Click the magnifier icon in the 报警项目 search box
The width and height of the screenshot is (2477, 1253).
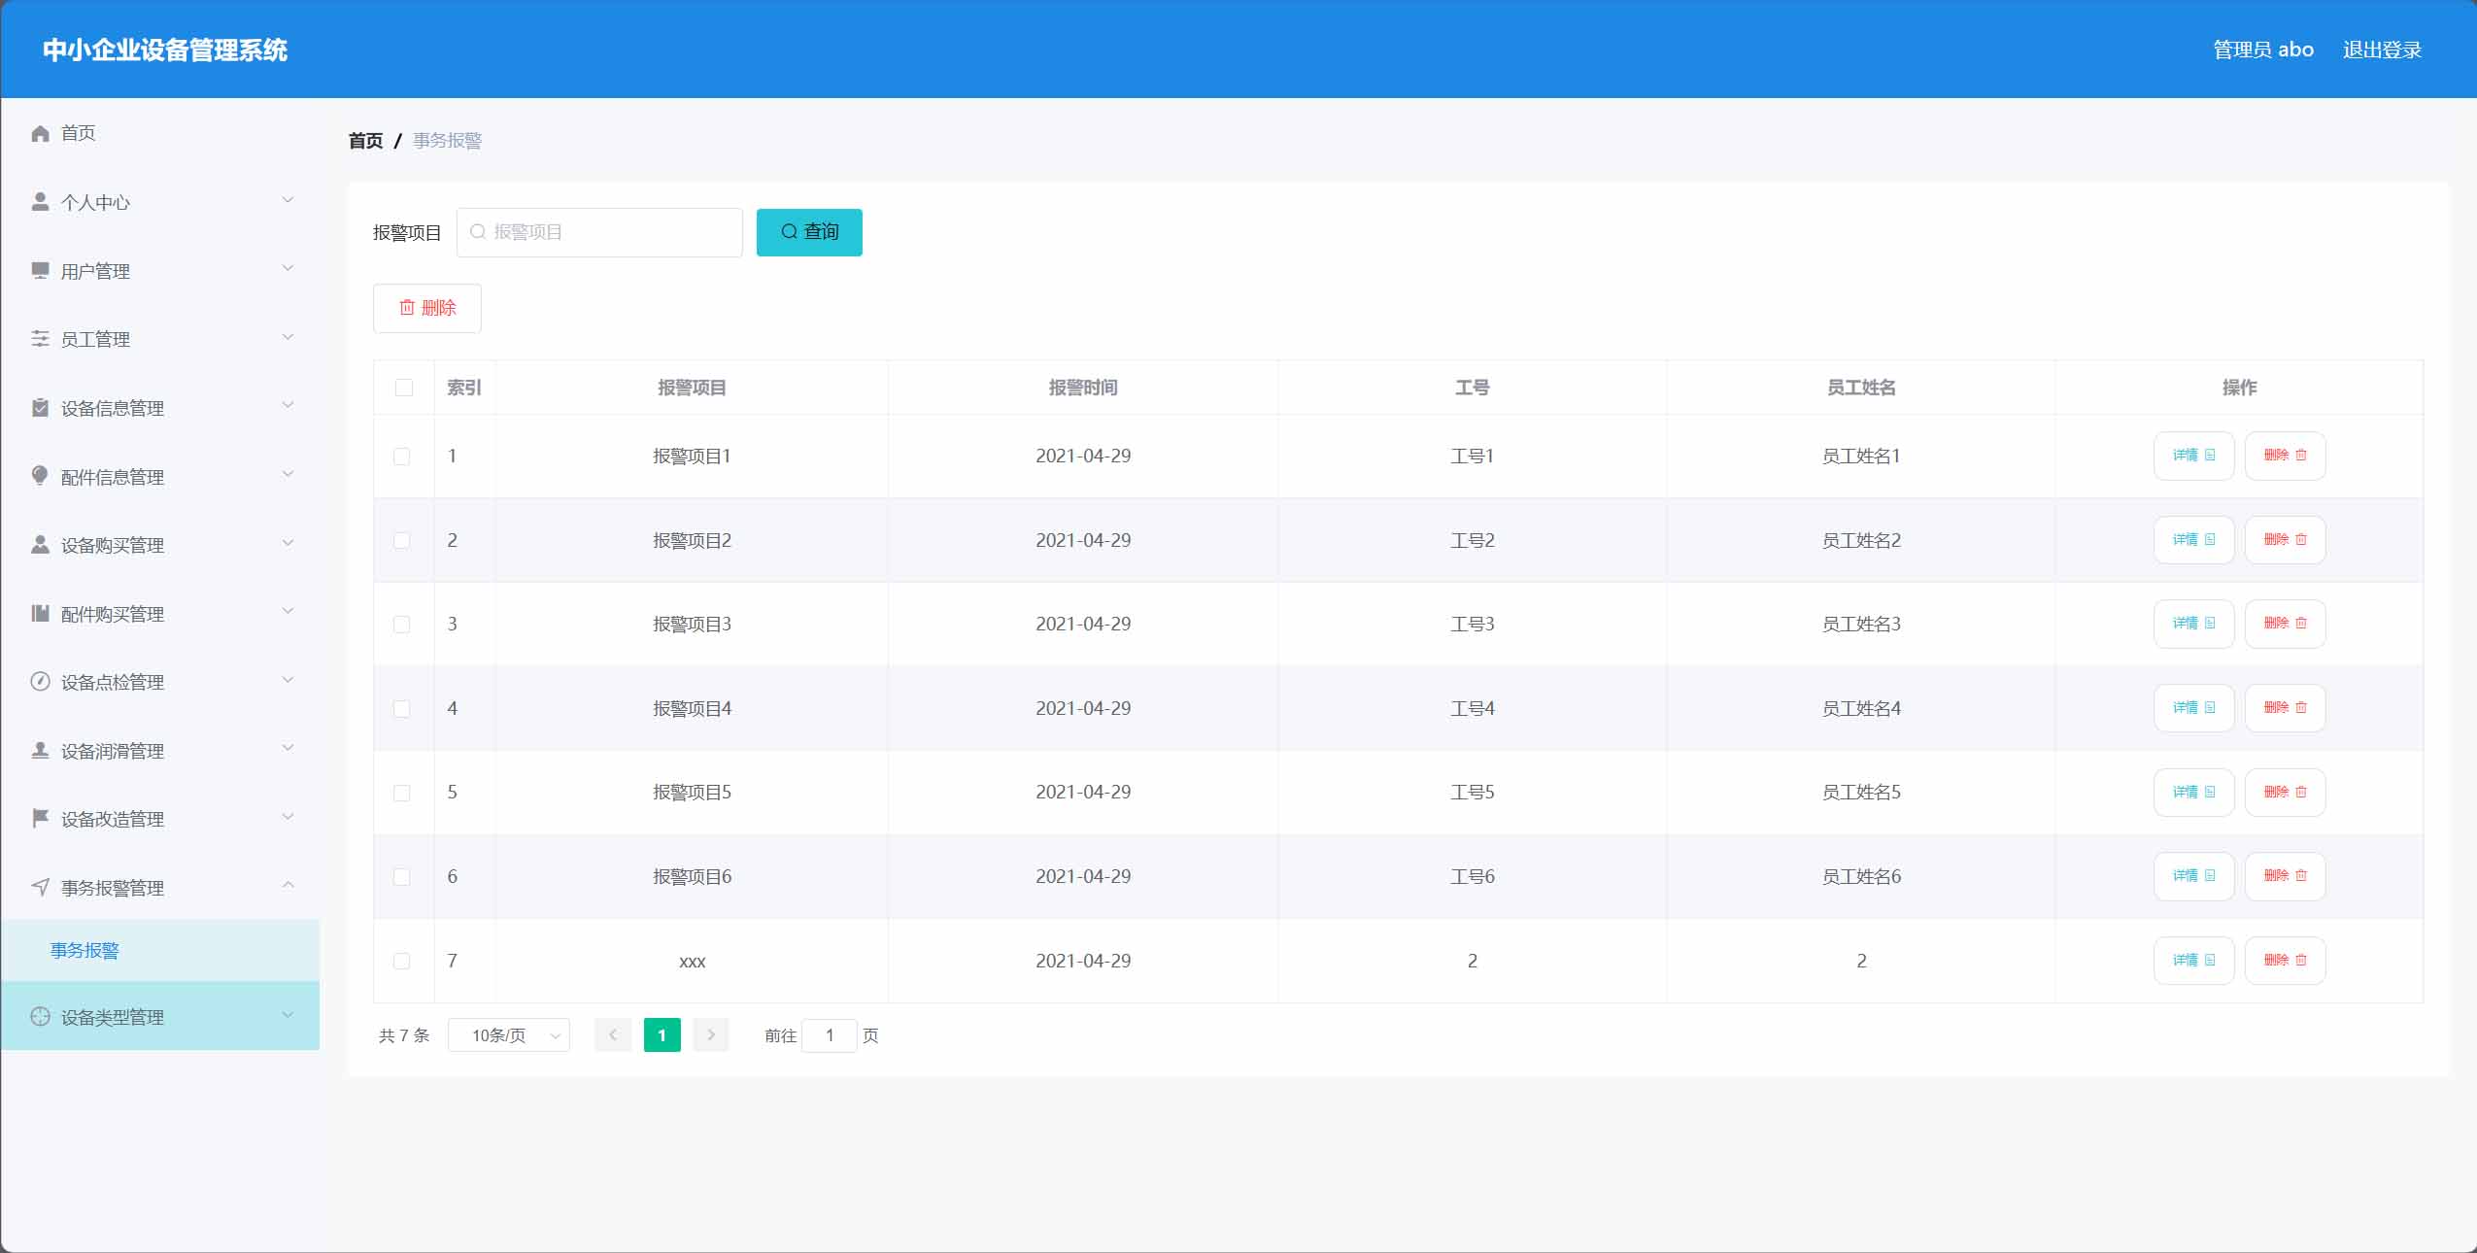pos(478,231)
